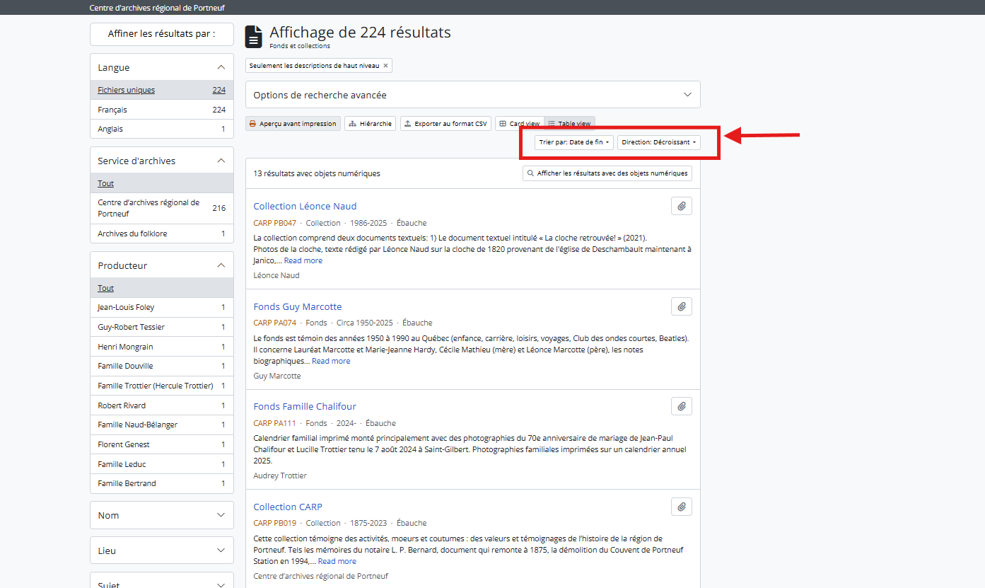Open the Fonds Guy Marcotte record
Screen dimensions: 985x588
click(x=297, y=306)
